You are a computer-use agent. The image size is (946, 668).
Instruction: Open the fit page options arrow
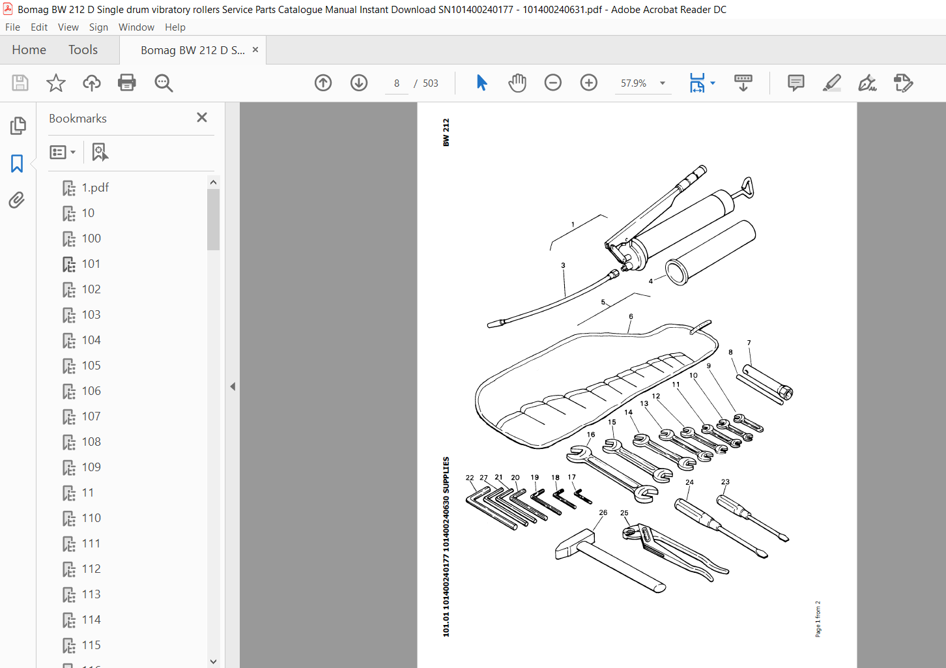[713, 83]
